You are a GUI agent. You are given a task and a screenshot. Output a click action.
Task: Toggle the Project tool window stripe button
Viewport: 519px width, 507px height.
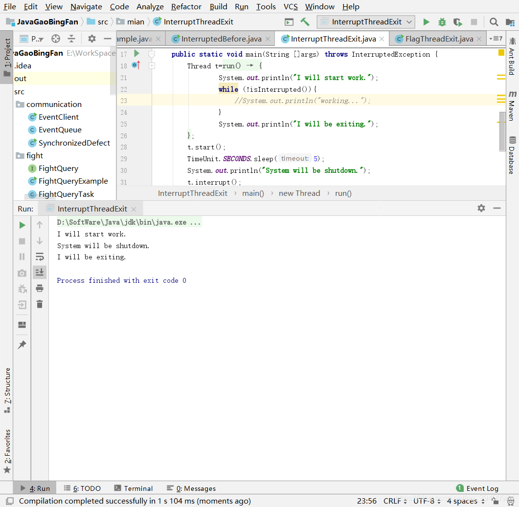point(7,57)
